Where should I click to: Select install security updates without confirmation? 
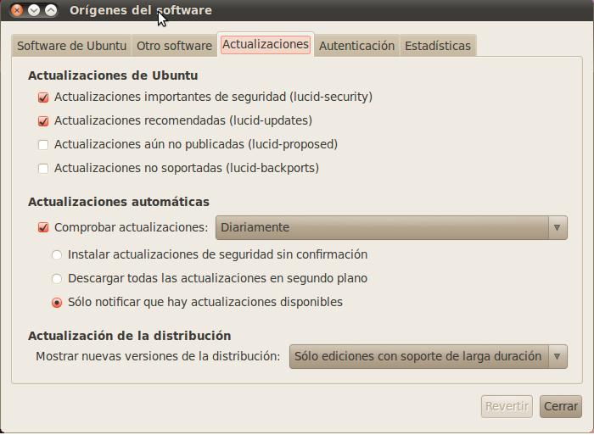pos(57,254)
